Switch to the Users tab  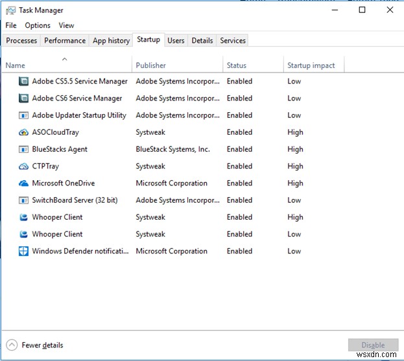point(176,40)
